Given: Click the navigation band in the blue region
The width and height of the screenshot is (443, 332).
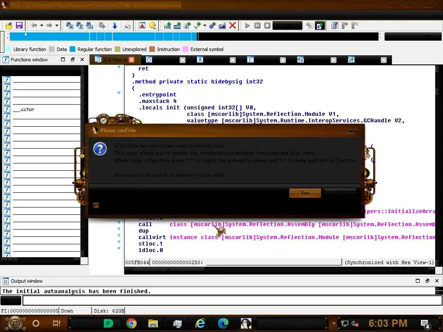Looking at the screenshot, I should (103, 37).
